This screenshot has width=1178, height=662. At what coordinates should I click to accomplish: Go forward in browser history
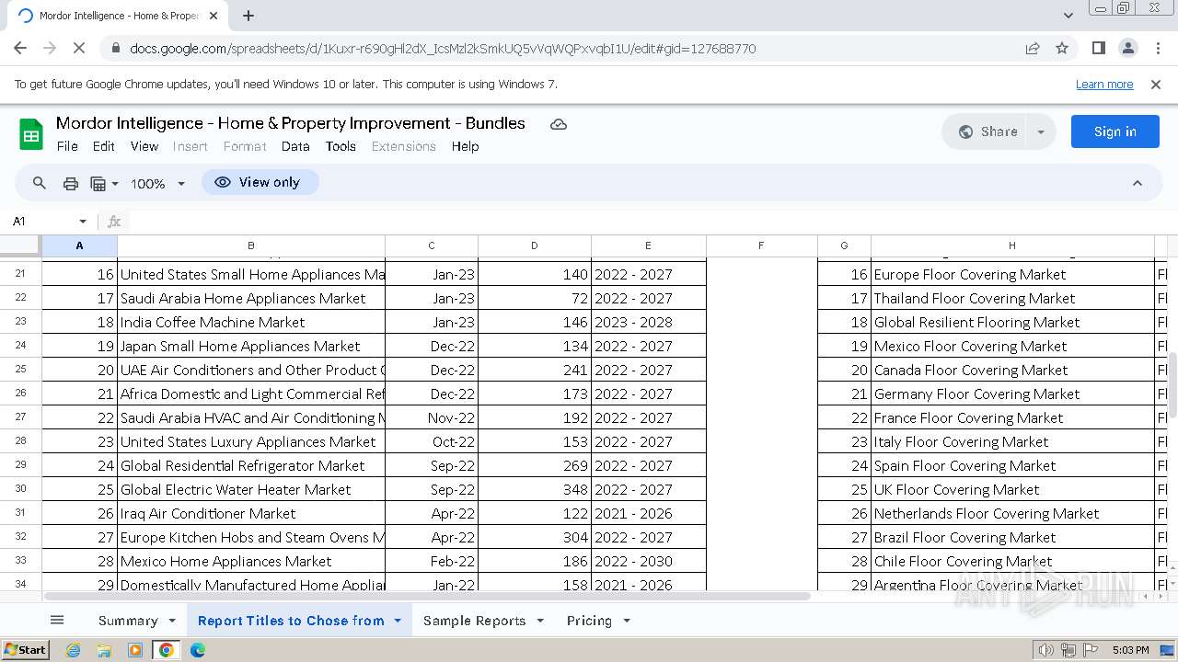pyautogui.click(x=50, y=48)
